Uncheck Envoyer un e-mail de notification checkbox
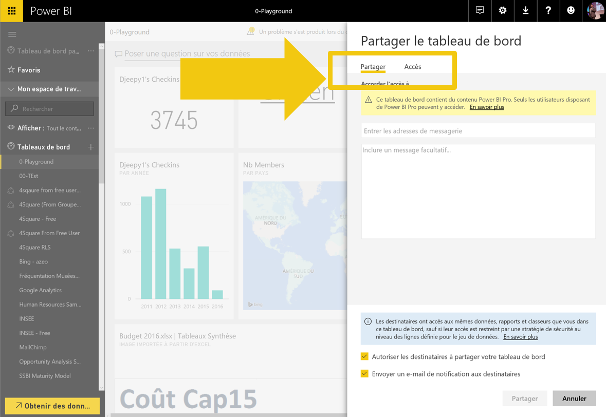This screenshot has height=417, width=606. click(364, 374)
